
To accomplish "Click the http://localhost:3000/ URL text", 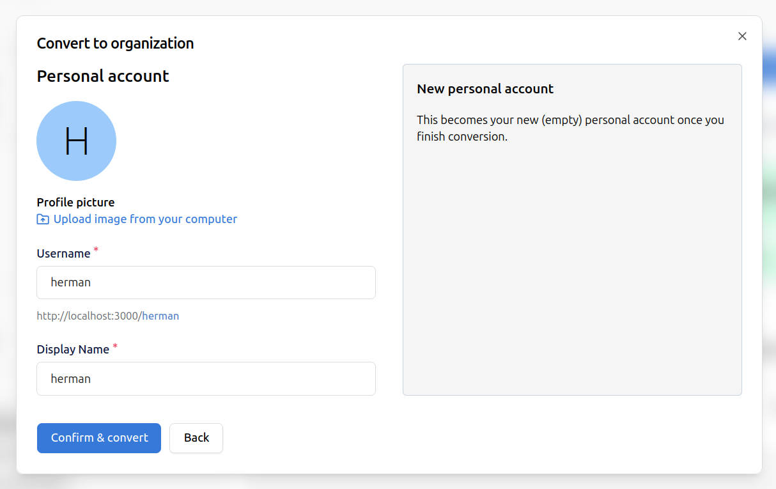I will point(88,316).
